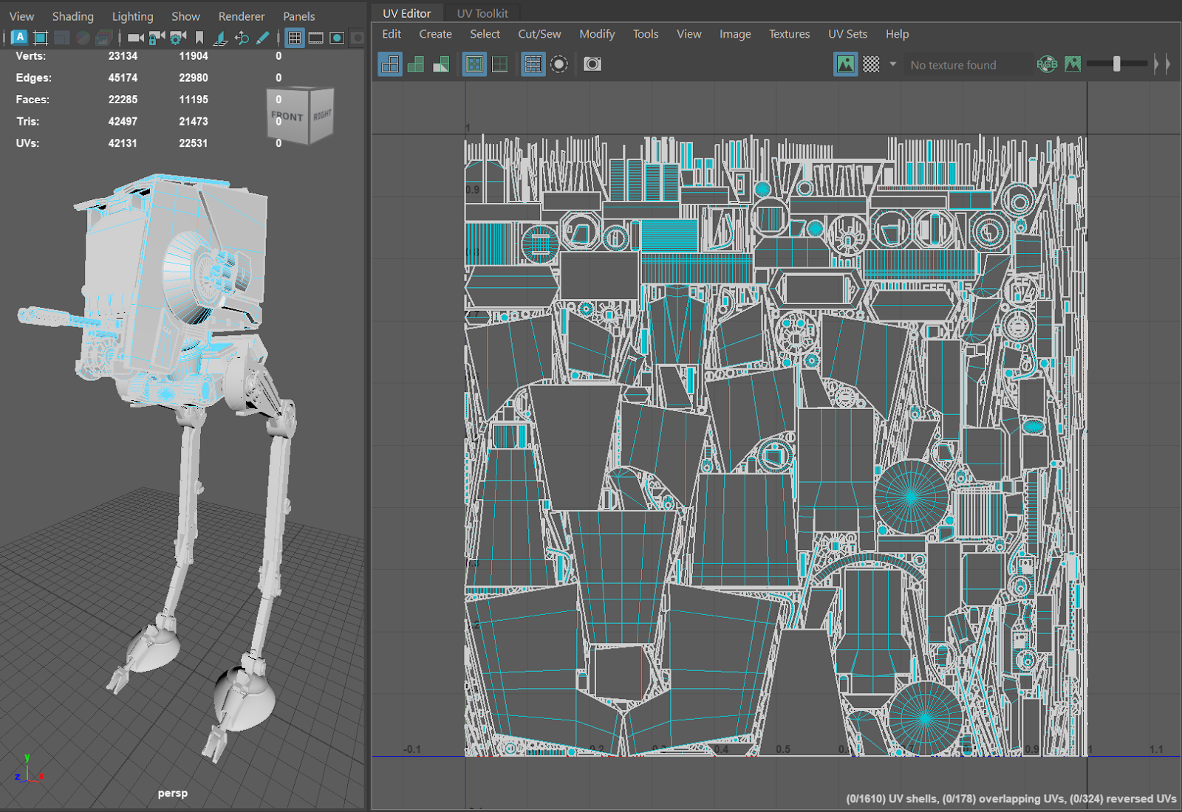Open the UV Editor Edit menu
The width and height of the screenshot is (1182, 812).
(392, 34)
